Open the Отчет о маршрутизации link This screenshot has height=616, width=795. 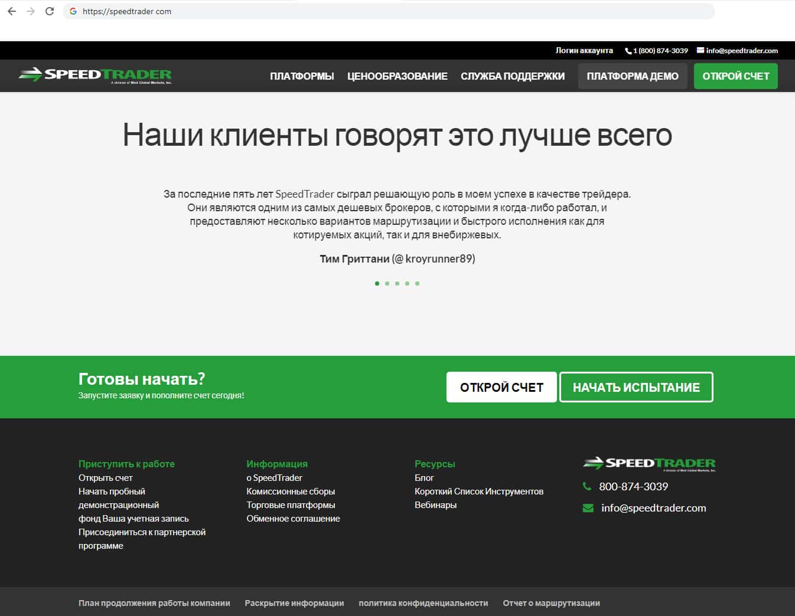pos(551,603)
